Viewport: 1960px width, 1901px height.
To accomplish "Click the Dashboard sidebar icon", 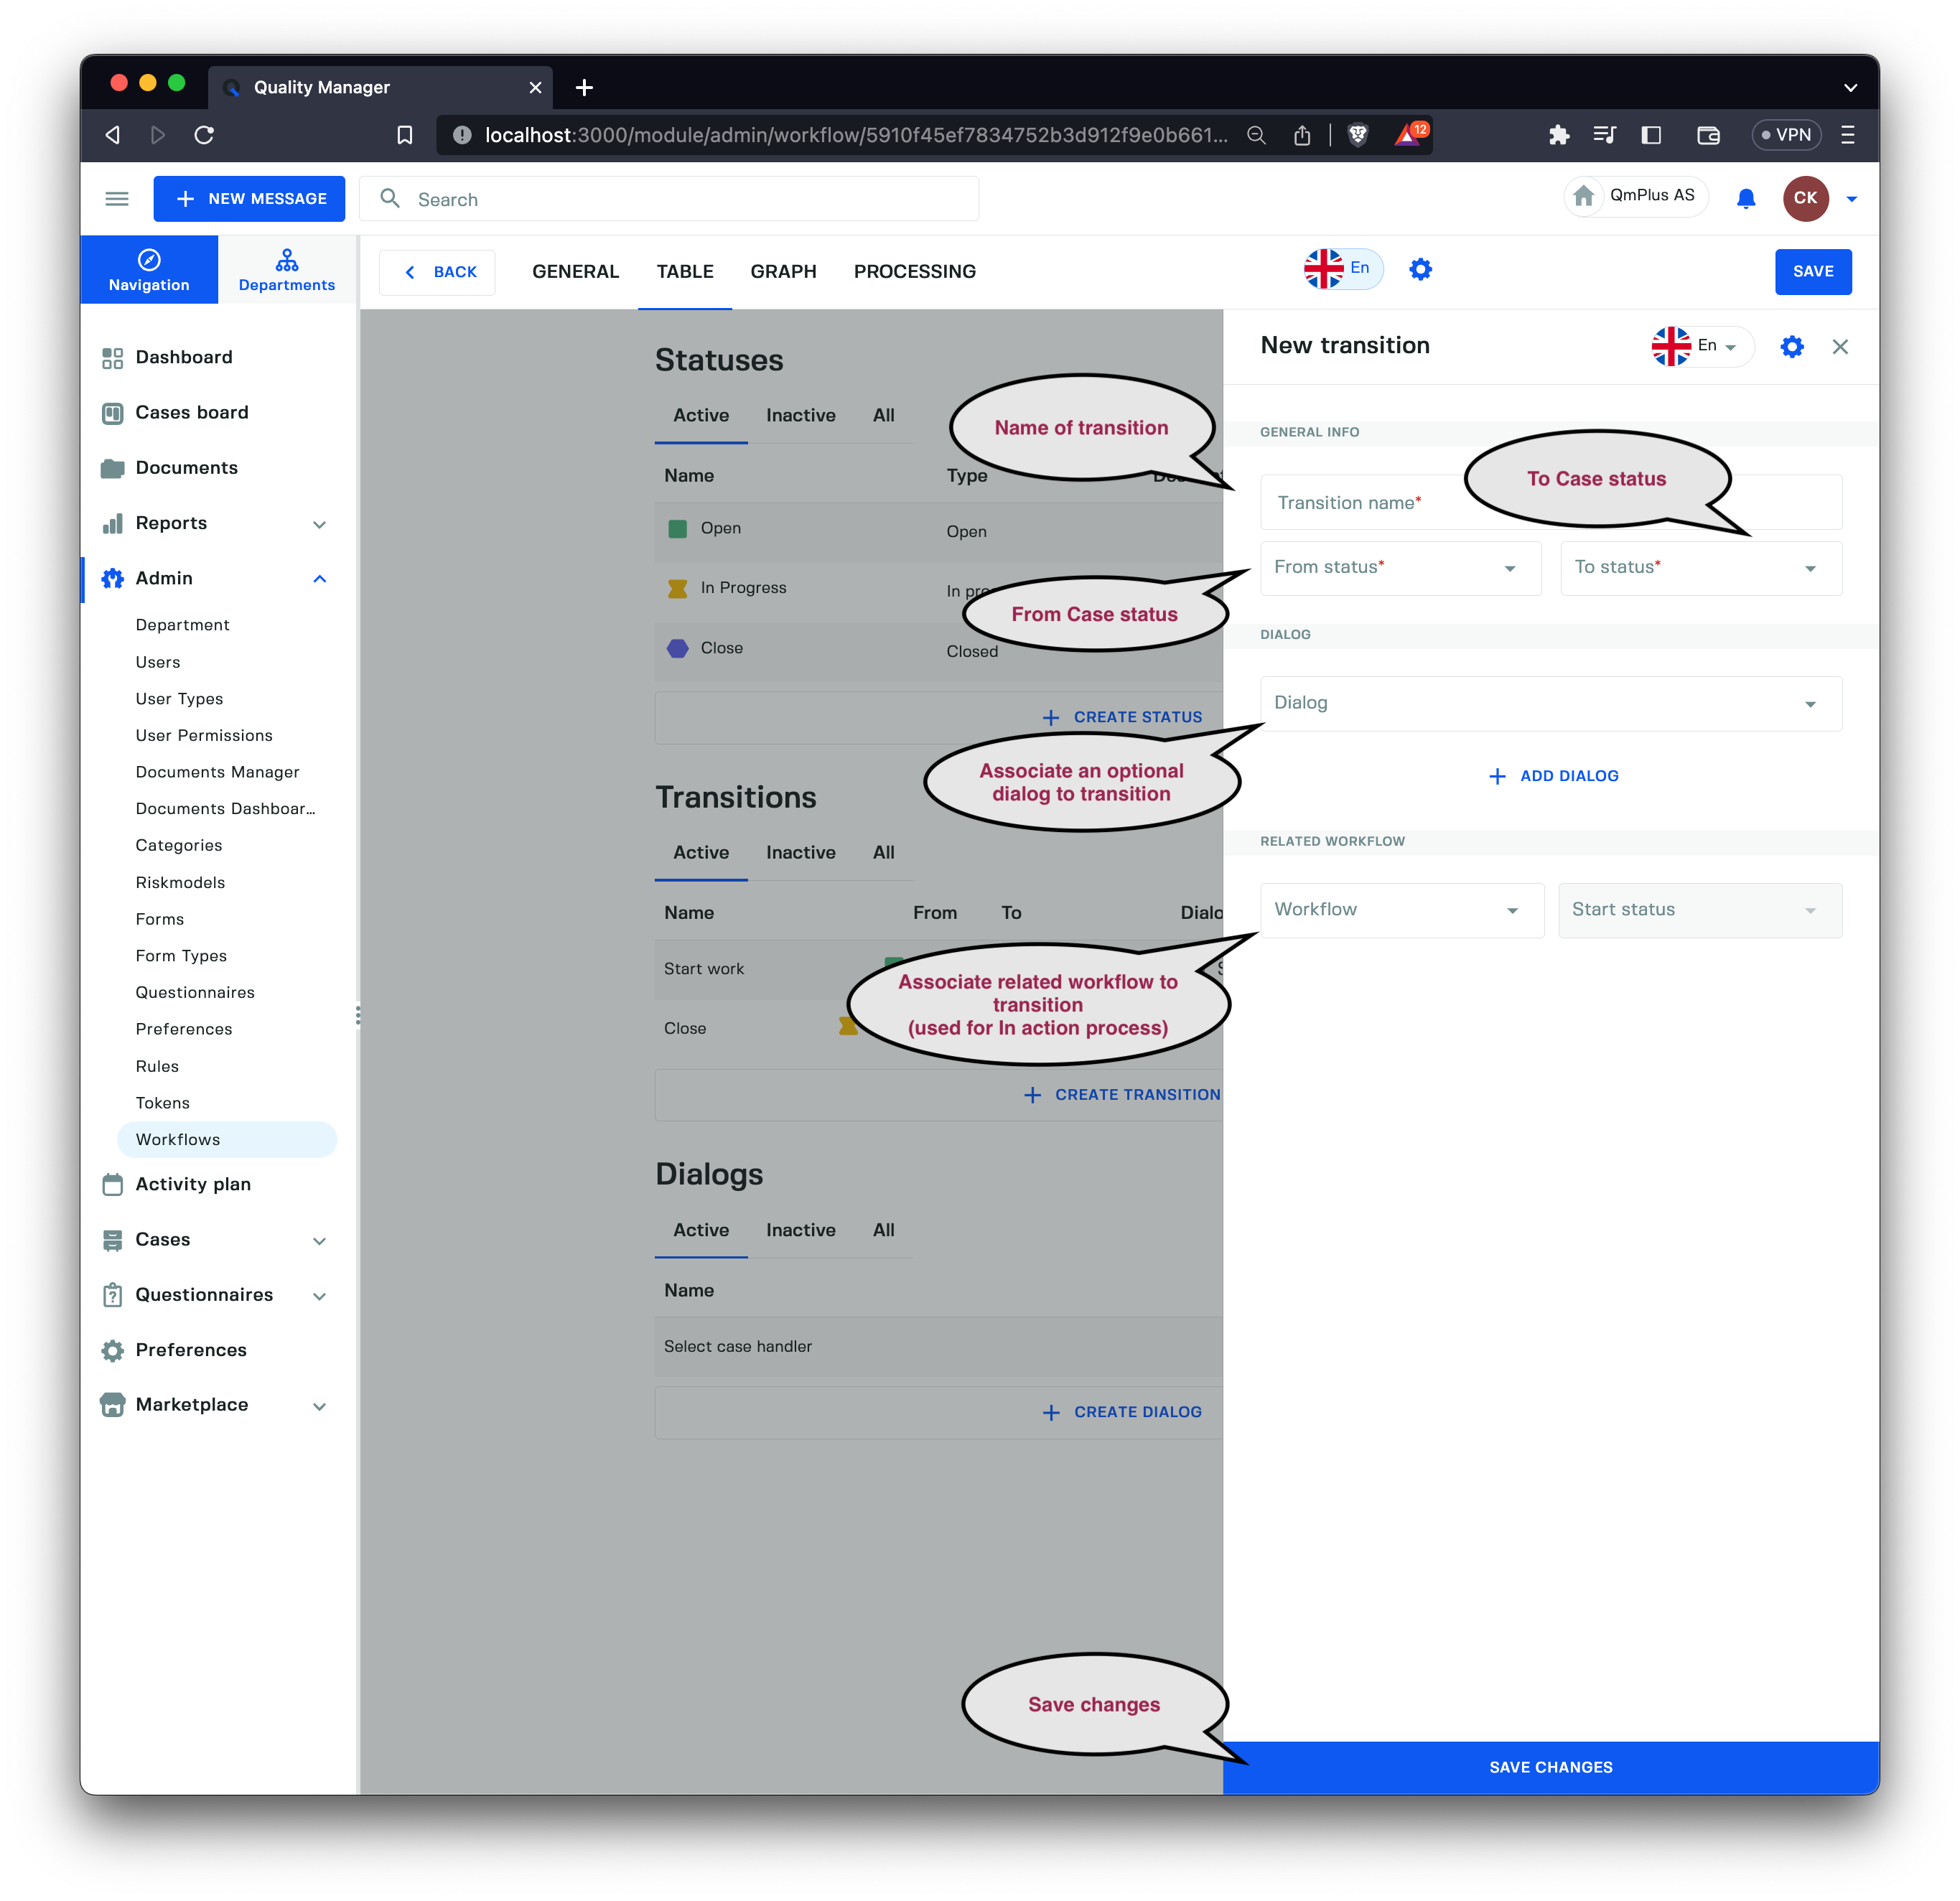I will click(x=113, y=358).
